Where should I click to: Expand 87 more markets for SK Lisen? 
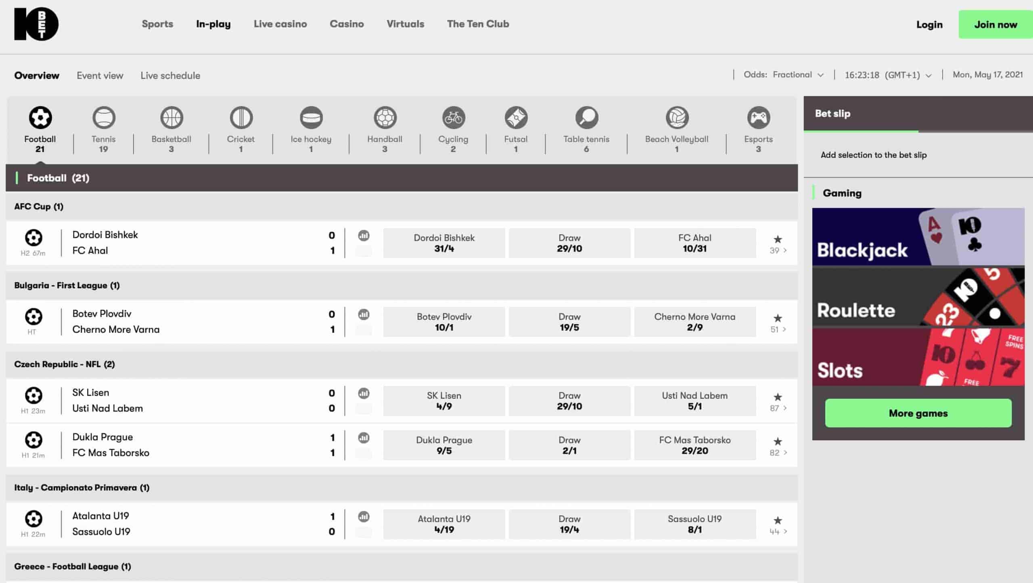pos(778,408)
